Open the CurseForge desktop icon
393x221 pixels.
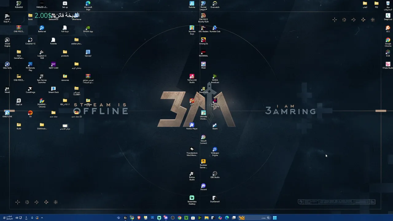tap(30, 90)
